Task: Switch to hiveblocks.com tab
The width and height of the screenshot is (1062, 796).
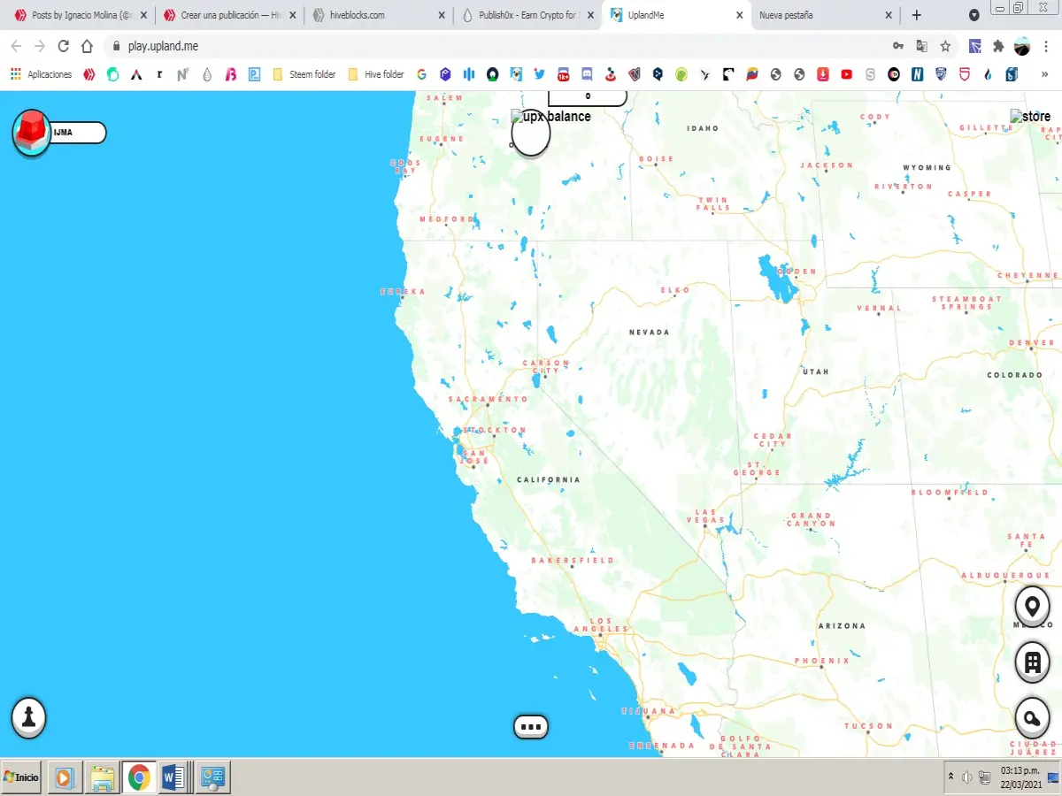Action: [x=379, y=15]
